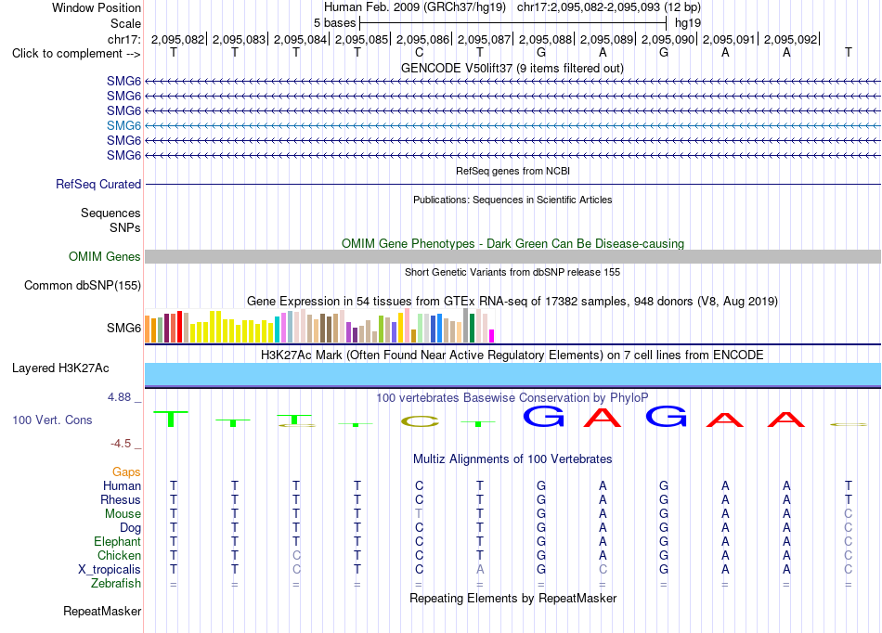Click the 100 Vert. Cons track label

point(52,420)
